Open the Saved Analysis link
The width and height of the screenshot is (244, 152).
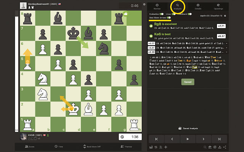(188, 128)
